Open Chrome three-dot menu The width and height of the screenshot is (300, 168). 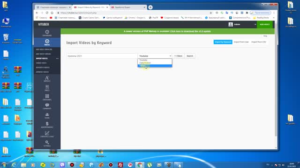[274, 13]
